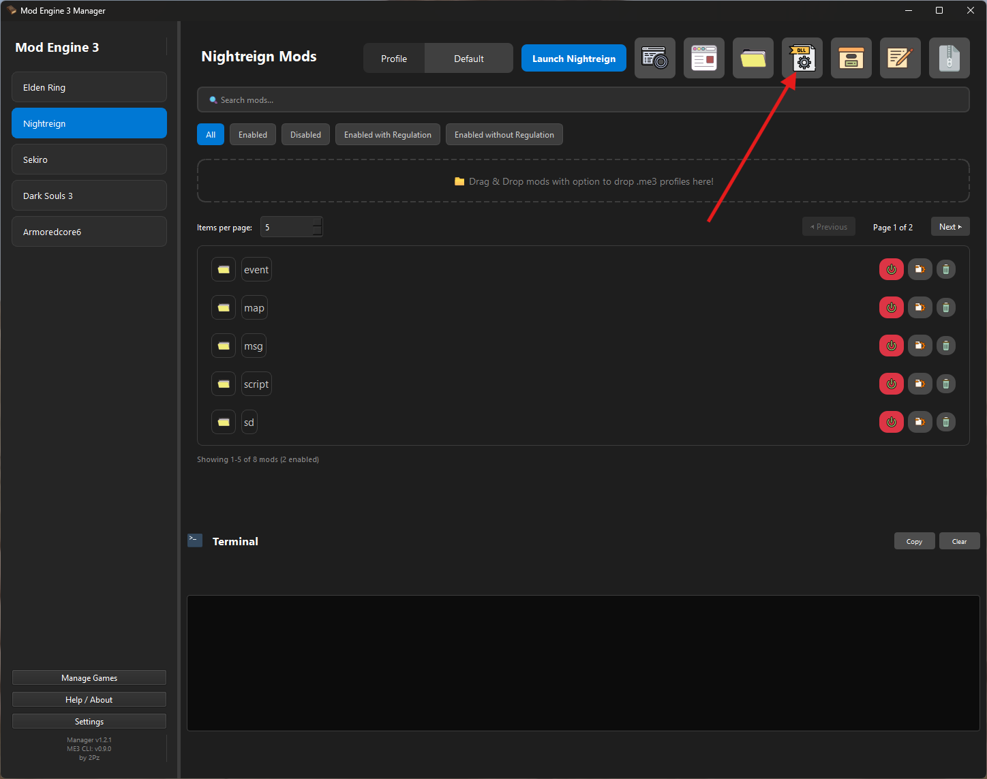
Task: Toggle the script mod power button
Action: click(x=891, y=384)
